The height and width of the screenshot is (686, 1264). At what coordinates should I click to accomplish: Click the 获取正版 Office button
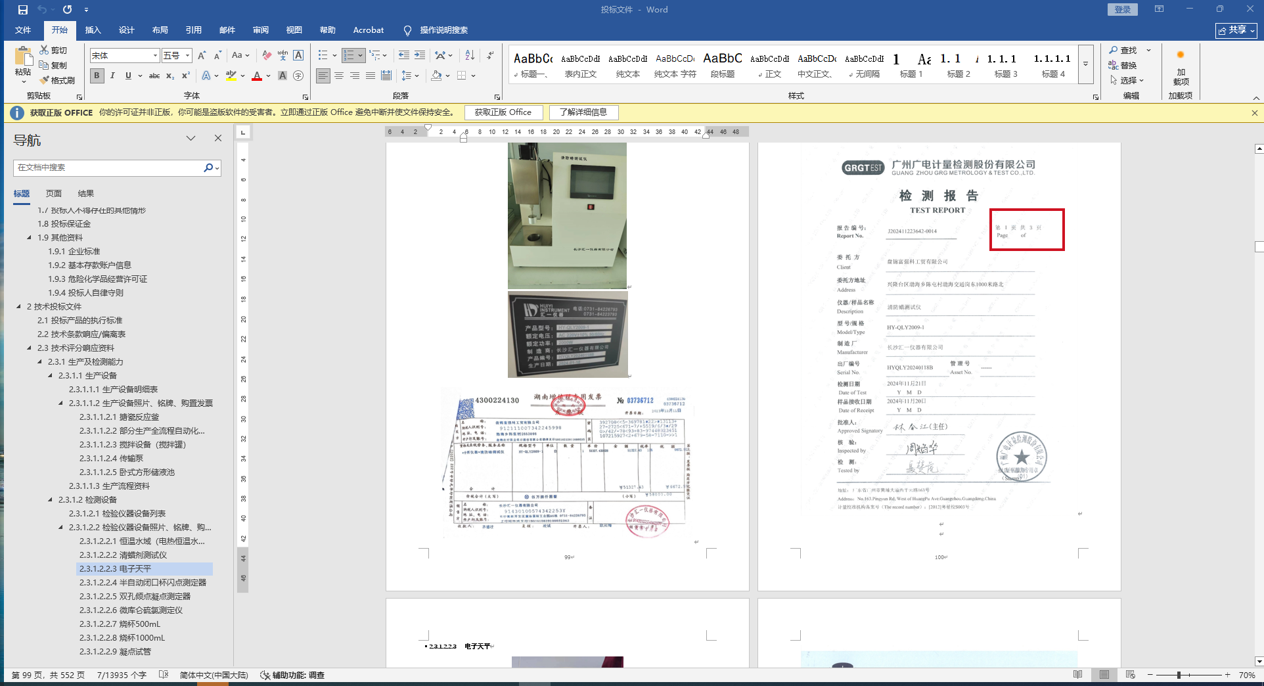coord(503,112)
